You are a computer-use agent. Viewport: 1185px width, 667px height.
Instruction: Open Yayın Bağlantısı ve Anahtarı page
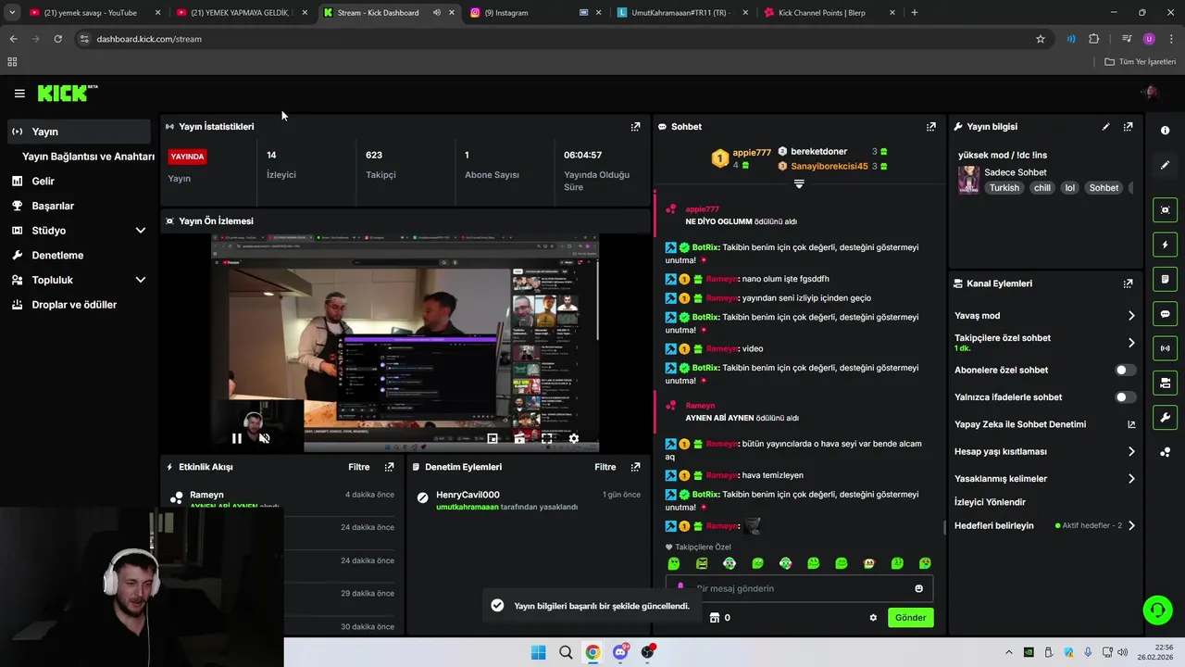point(88,157)
